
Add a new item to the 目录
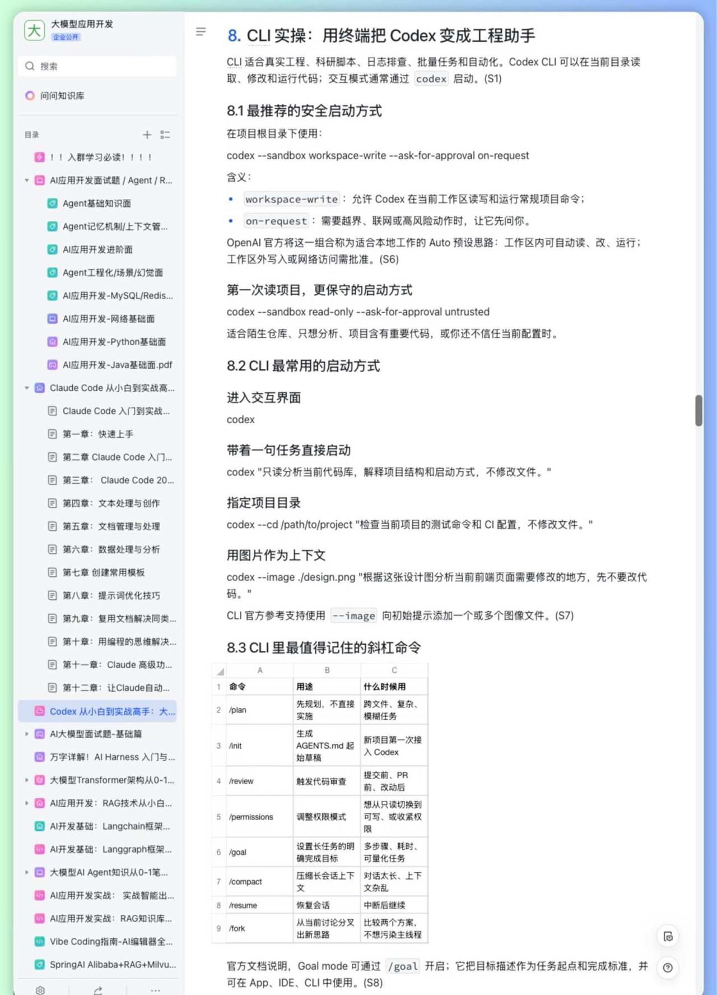[147, 135]
